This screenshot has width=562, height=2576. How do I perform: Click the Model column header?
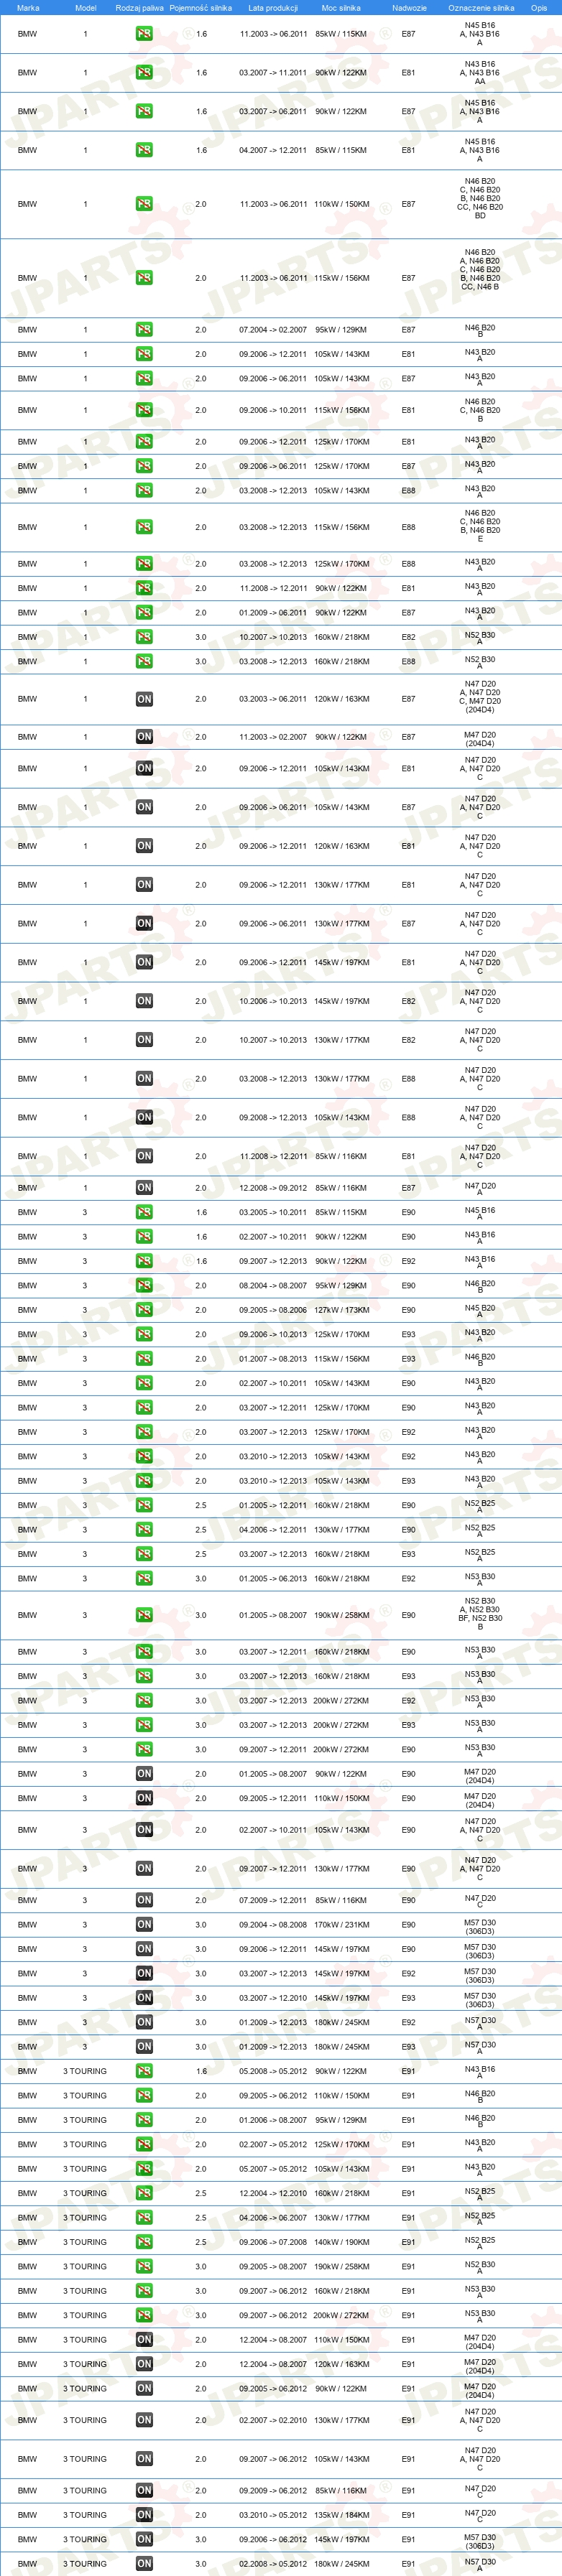click(86, 8)
